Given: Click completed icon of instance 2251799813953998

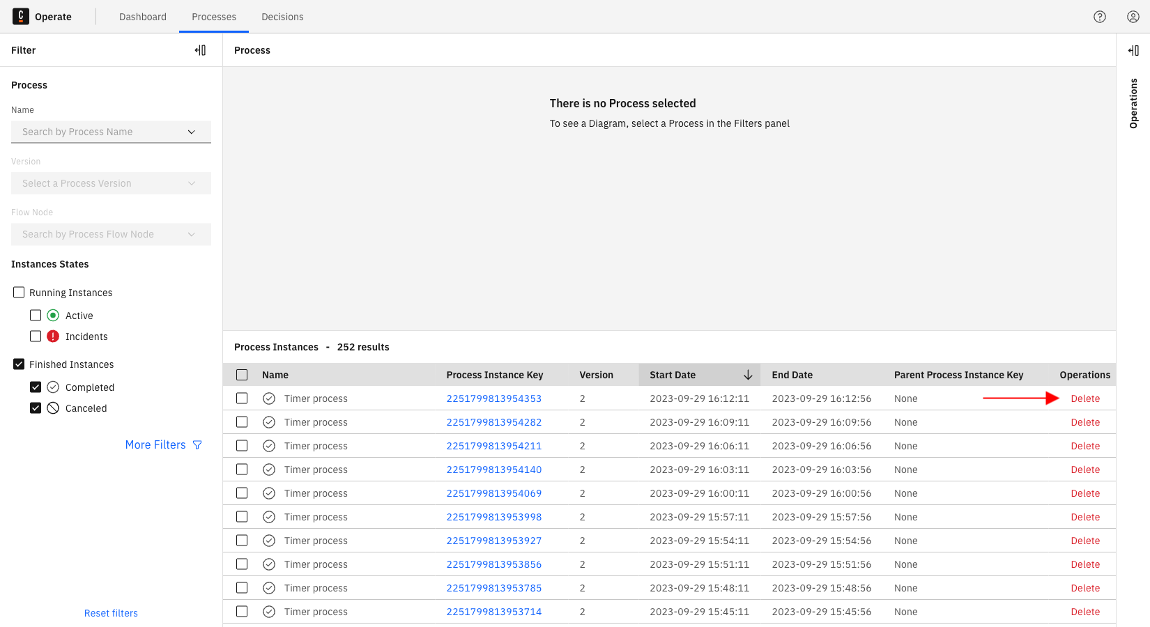Looking at the screenshot, I should [x=269, y=517].
